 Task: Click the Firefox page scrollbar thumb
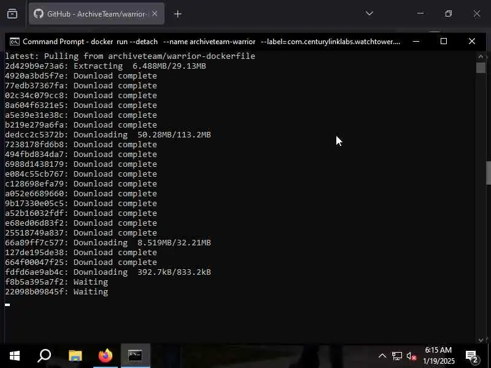click(489, 173)
